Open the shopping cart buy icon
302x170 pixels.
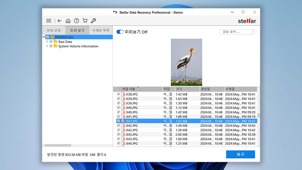(x=85, y=21)
